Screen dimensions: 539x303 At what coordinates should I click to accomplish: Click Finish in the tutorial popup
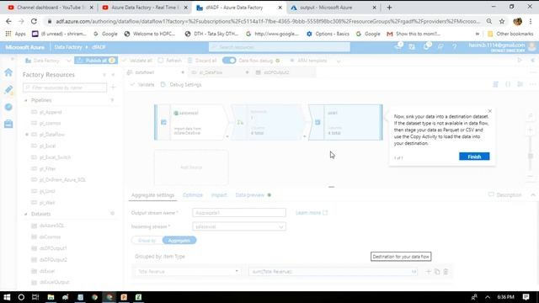tap(474, 157)
